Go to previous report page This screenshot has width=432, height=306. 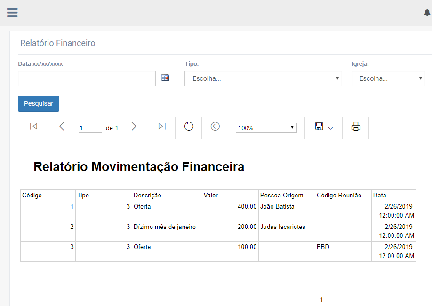(x=62, y=126)
